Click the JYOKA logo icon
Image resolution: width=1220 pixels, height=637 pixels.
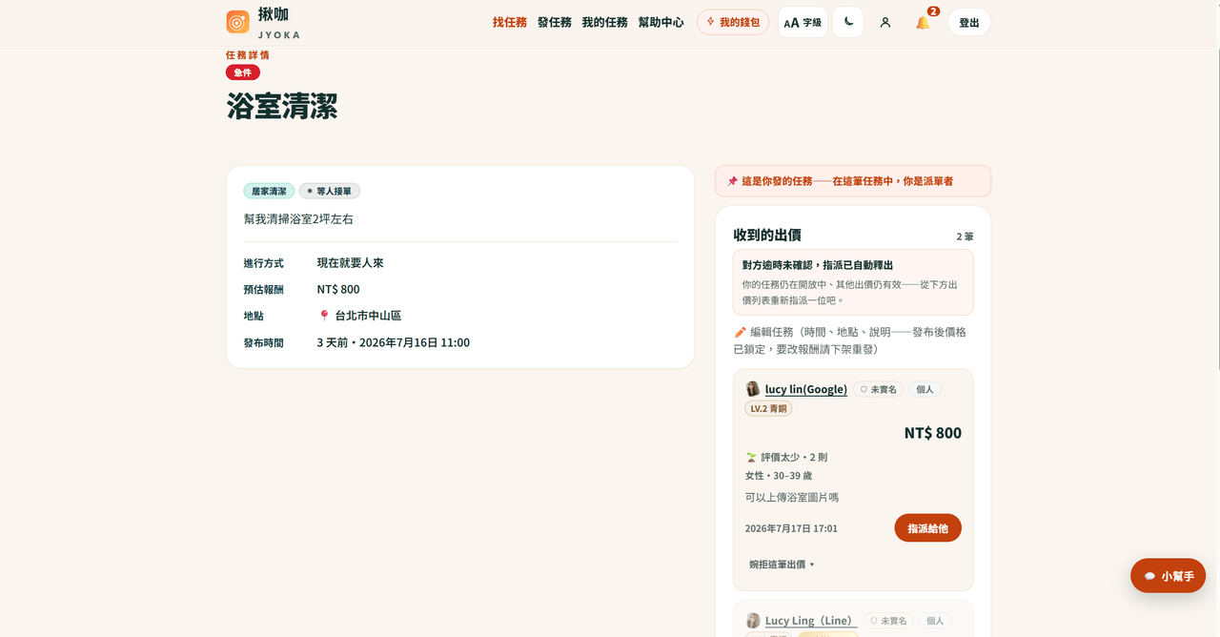click(237, 21)
